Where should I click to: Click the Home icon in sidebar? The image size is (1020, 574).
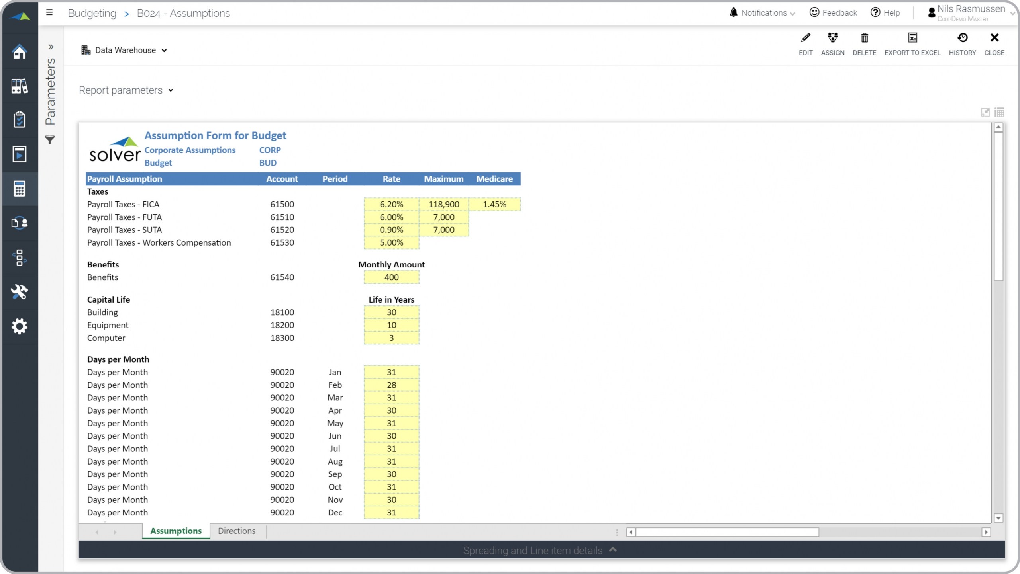19,51
